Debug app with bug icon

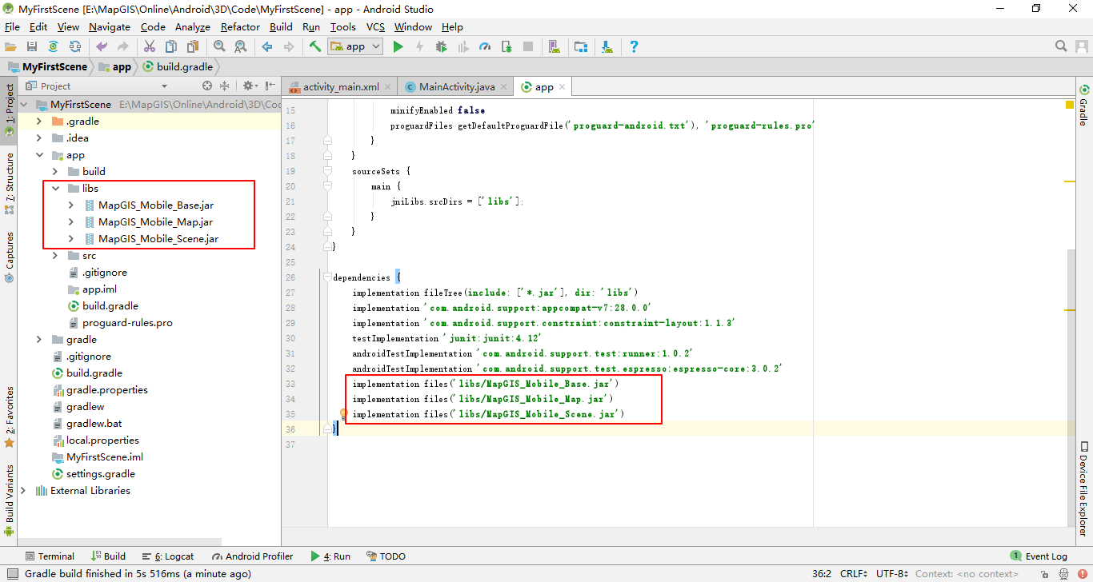(441, 47)
